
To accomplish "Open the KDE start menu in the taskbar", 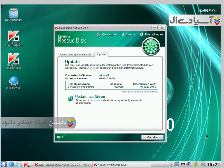I will 4,164.
